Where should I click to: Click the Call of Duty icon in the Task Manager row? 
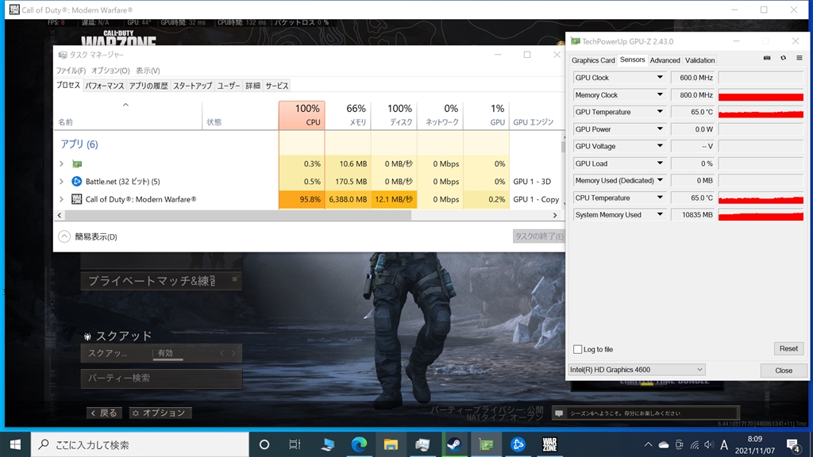(77, 199)
